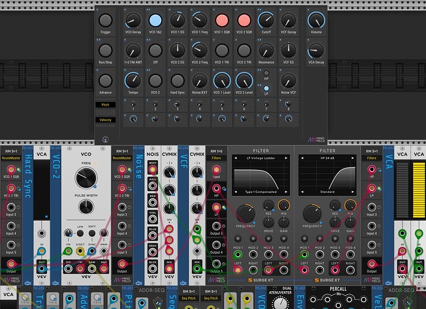The image size is (426, 309).
Task: Select the LP filter radio button
Action: pos(266,88)
